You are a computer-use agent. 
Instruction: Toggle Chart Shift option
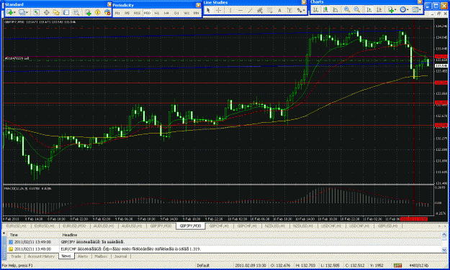pyautogui.click(x=379, y=10)
